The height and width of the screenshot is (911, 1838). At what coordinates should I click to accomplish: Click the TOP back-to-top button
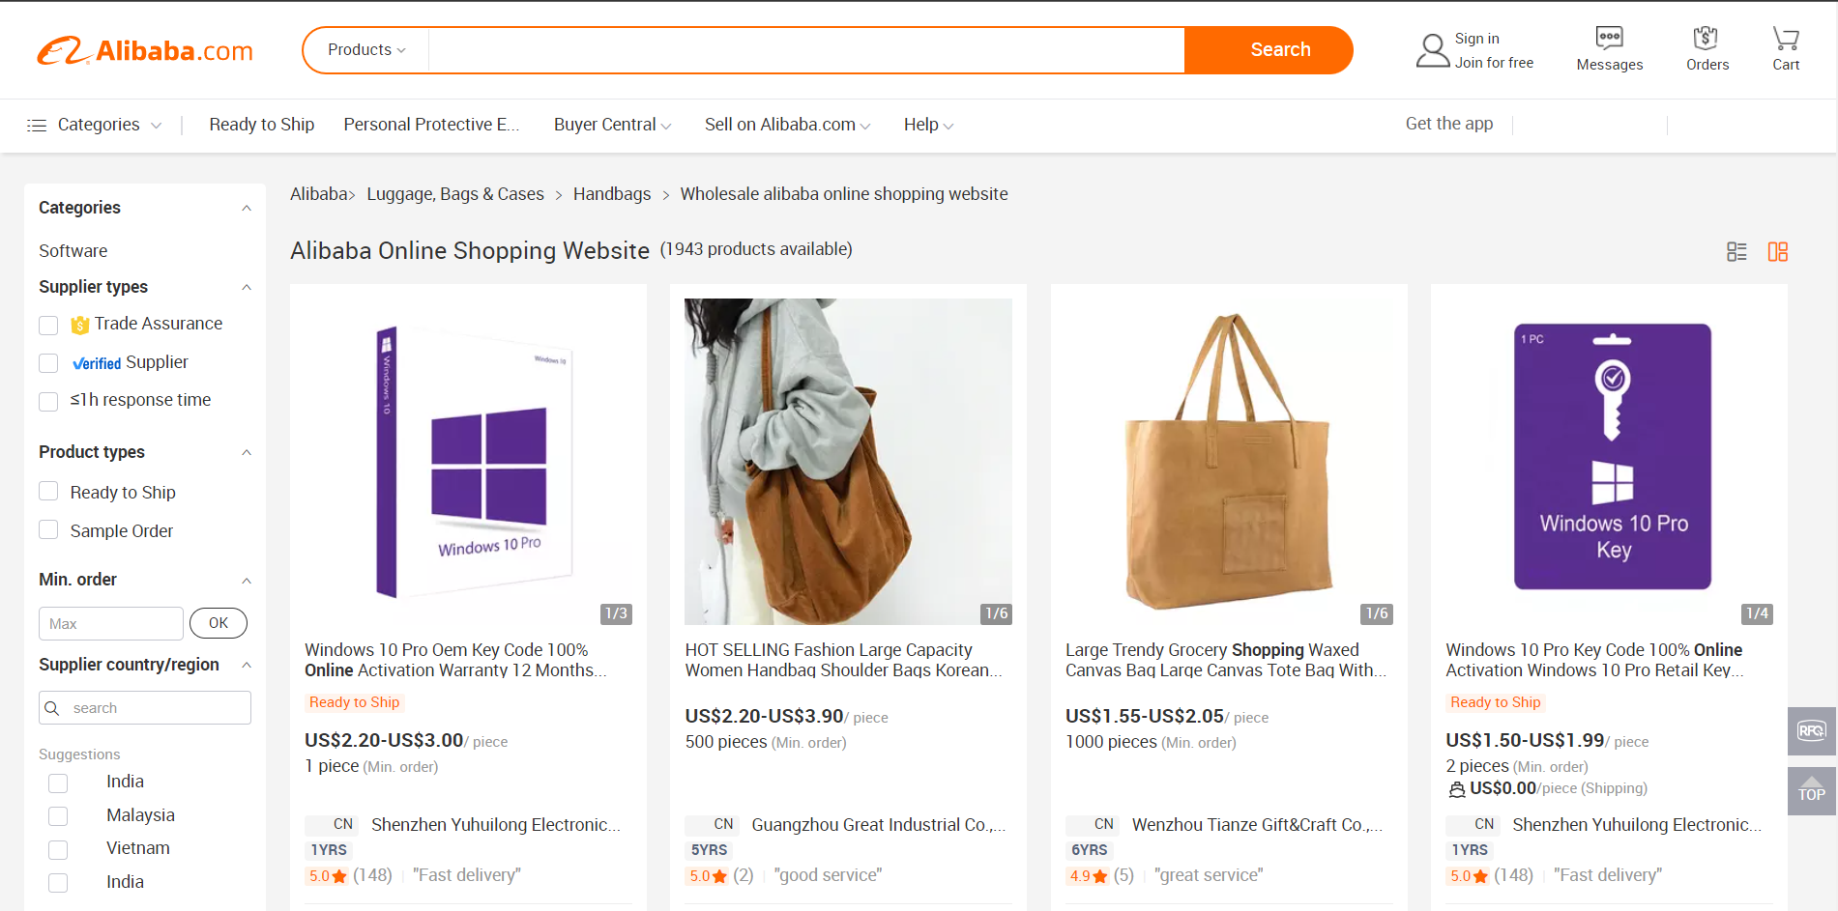(1811, 791)
